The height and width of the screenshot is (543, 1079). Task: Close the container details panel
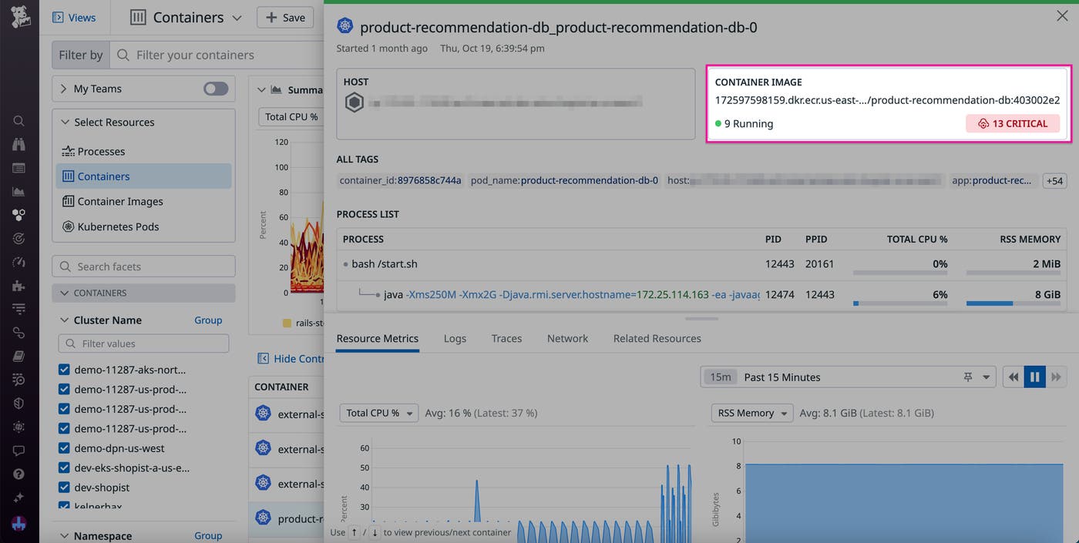(1062, 16)
